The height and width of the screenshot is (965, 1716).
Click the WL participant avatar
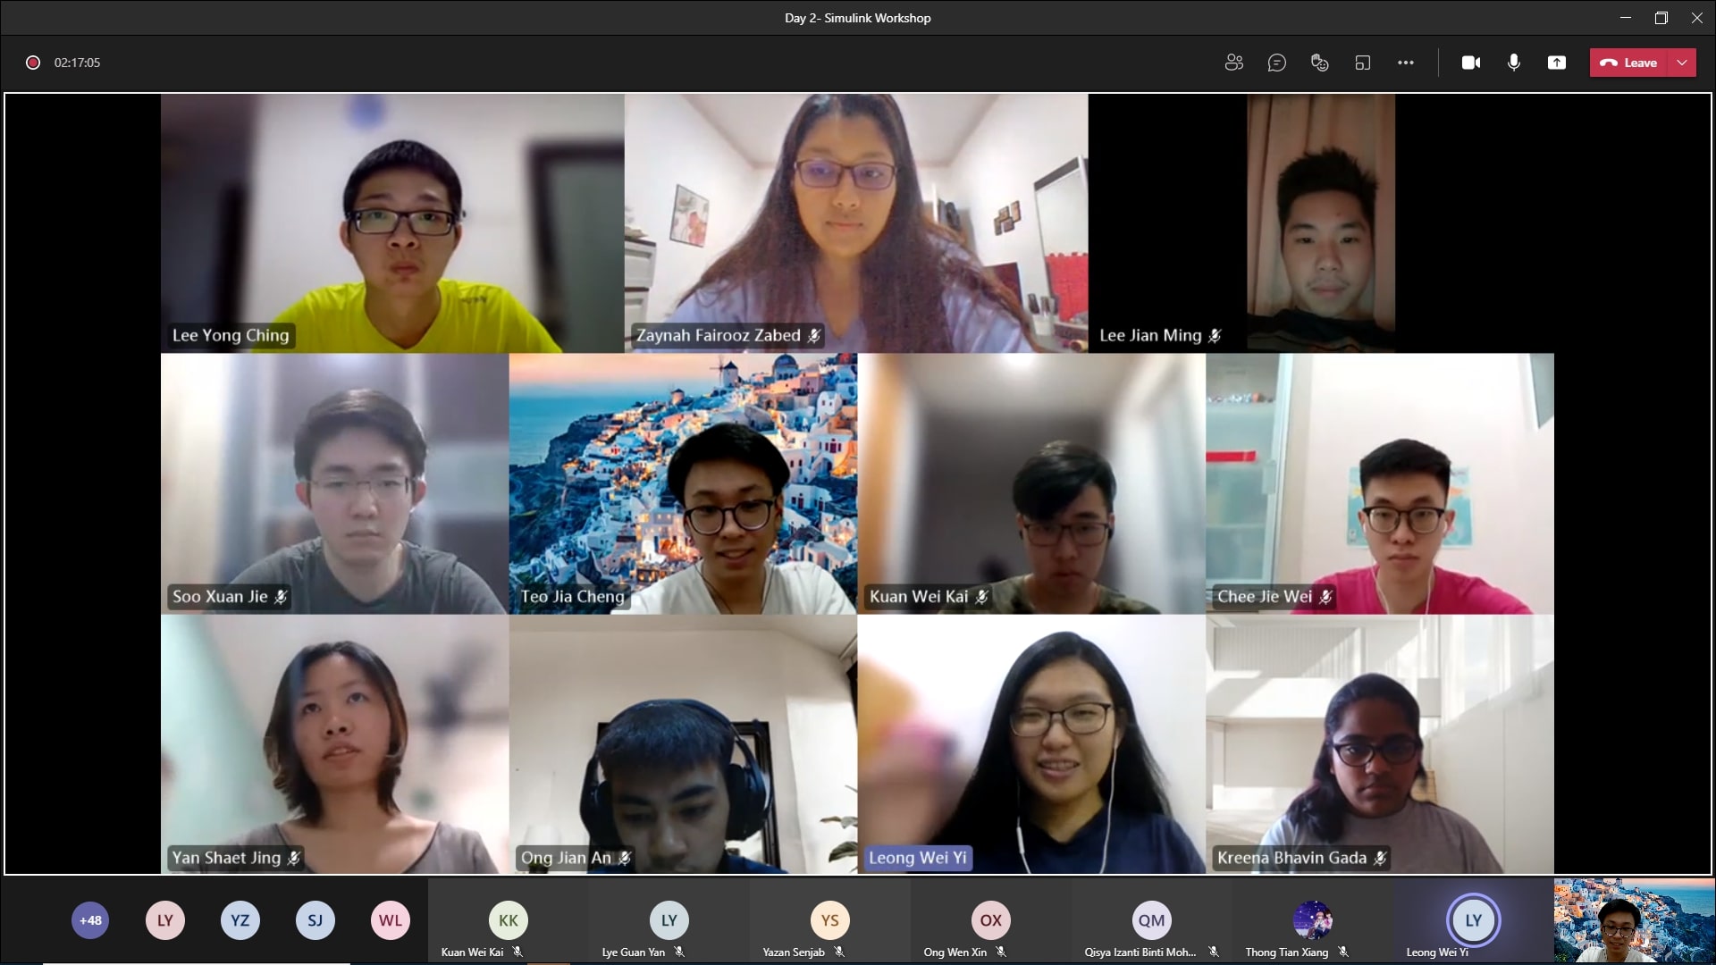[390, 920]
